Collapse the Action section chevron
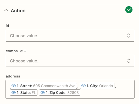139x104 pixels. click(6, 10)
